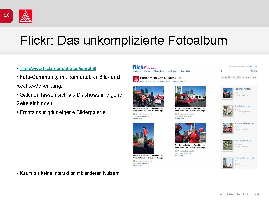Open the 1. Mai in Nürnberg album thumbnail
Screen dimensions: 269x201
click(227, 111)
